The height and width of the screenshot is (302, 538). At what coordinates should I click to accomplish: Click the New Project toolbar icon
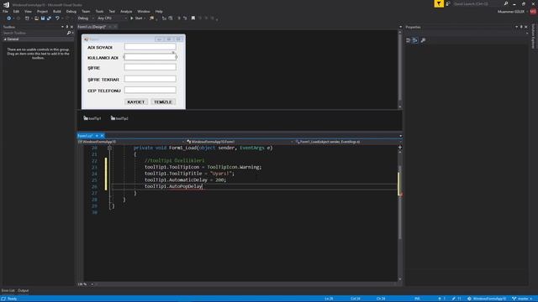tap(27, 18)
